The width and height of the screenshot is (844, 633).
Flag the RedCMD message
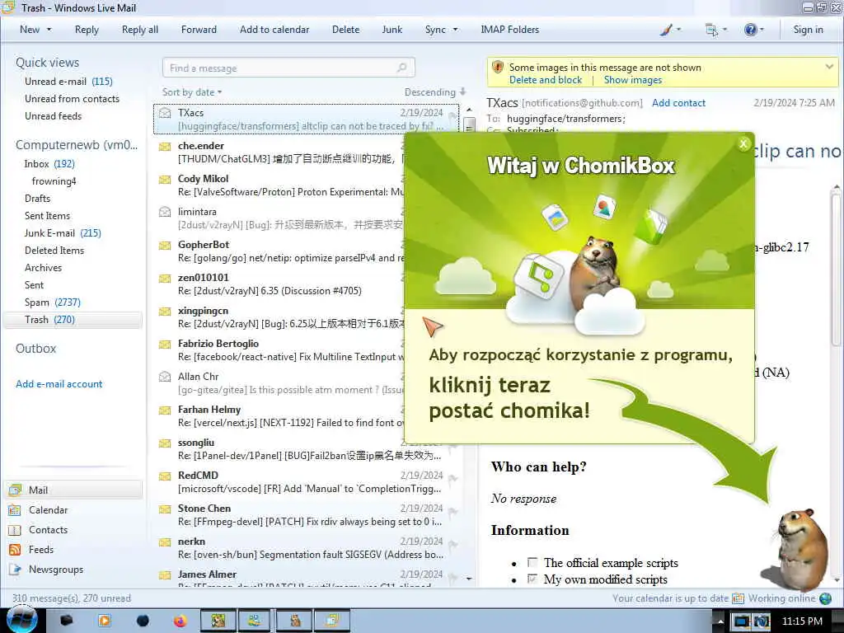[x=452, y=479]
